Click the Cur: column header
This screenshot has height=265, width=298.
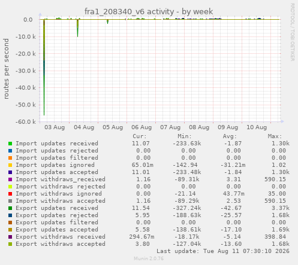(140, 136)
